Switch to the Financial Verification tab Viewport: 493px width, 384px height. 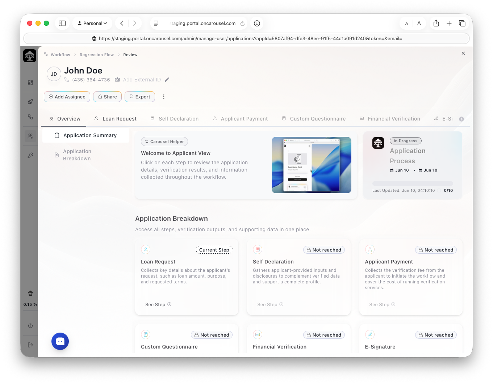click(x=390, y=119)
